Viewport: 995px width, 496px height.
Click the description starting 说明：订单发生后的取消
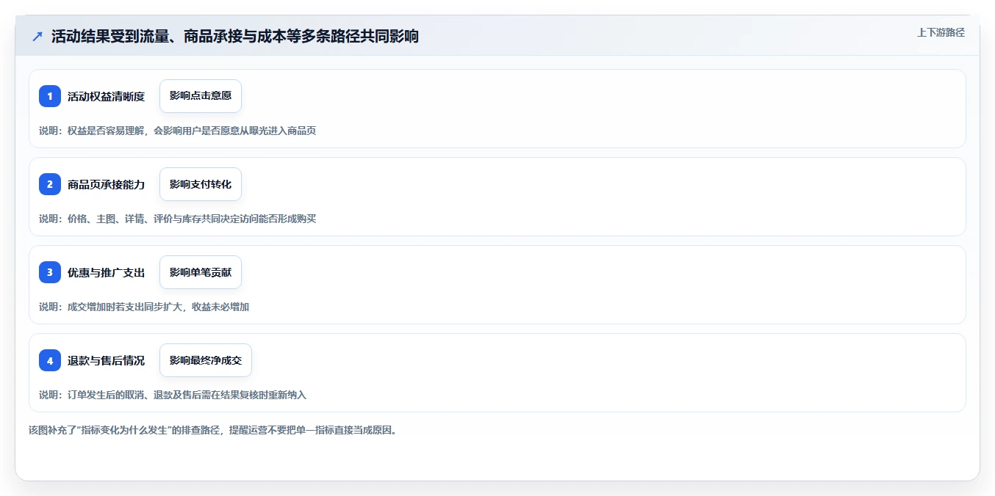tap(173, 395)
